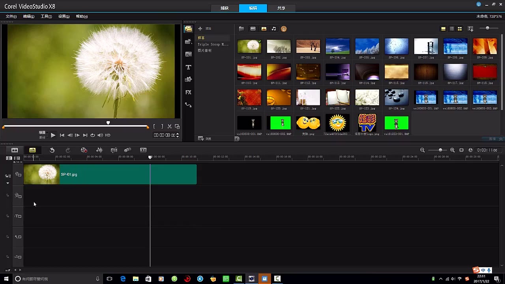The width and height of the screenshot is (505, 284).
Task: Open the Instant Project panel icon
Action: pos(188,41)
